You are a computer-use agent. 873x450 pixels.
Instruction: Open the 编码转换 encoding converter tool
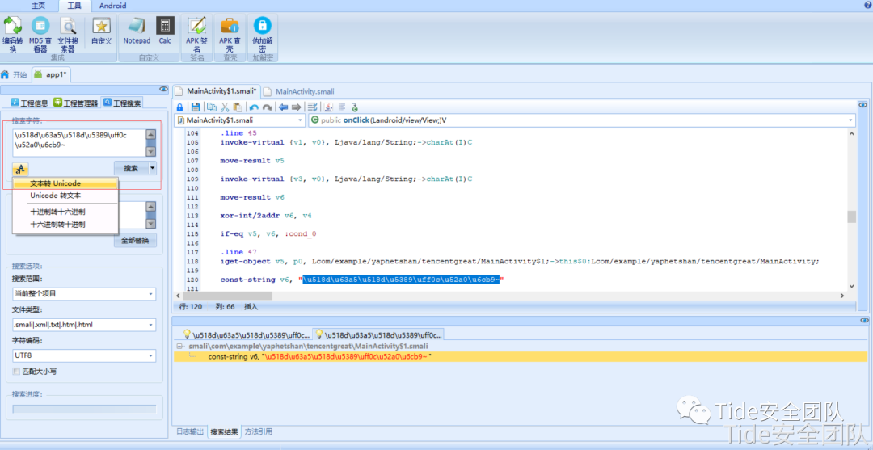(12, 35)
